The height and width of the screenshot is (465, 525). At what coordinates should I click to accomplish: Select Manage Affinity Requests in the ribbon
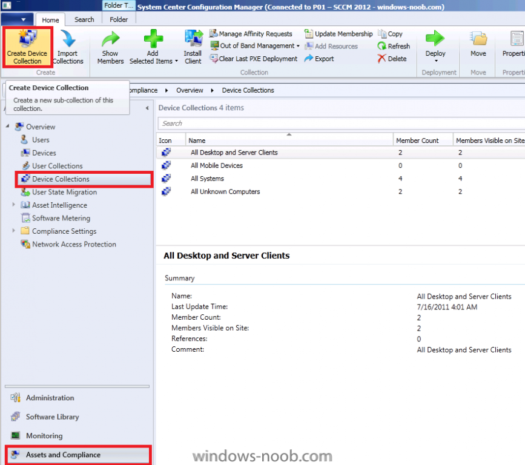tap(251, 34)
